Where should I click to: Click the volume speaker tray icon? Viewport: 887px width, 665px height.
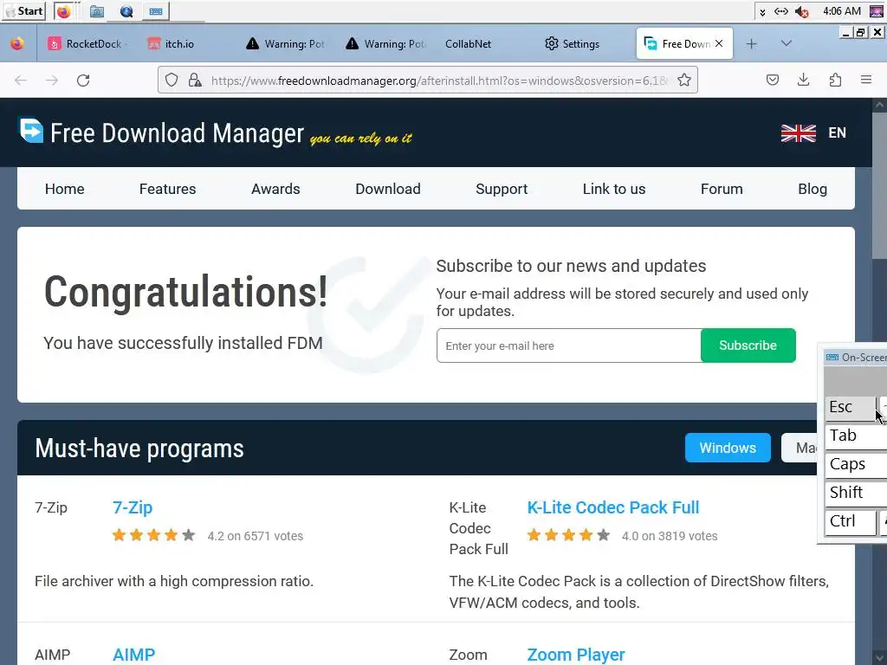coord(801,11)
